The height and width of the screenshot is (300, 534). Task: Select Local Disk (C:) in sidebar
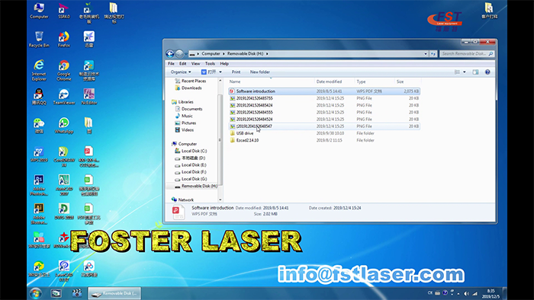pyautogui.click(x=191, y=151)
